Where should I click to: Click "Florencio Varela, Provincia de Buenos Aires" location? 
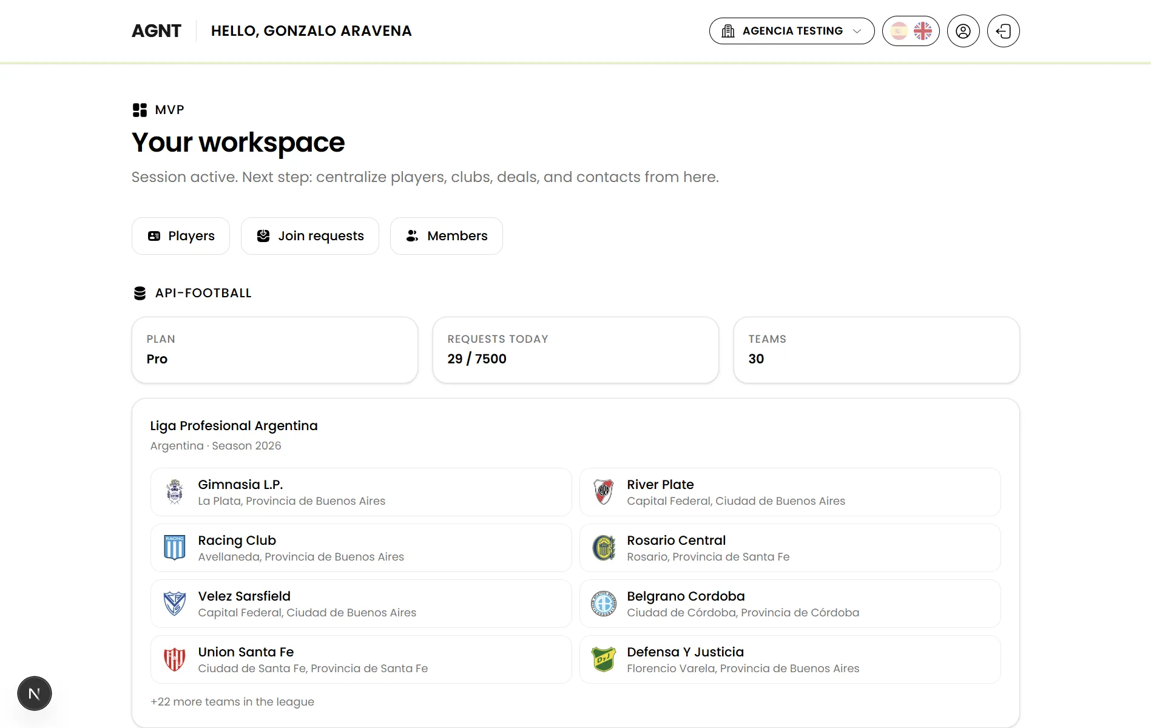(743, 669)
